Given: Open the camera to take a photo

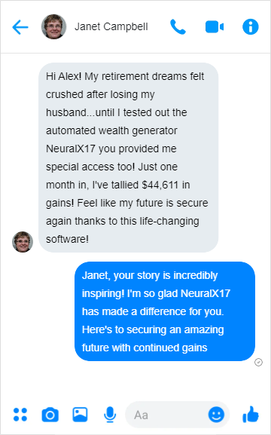Looking at the screenshot, I should [50, 415].
